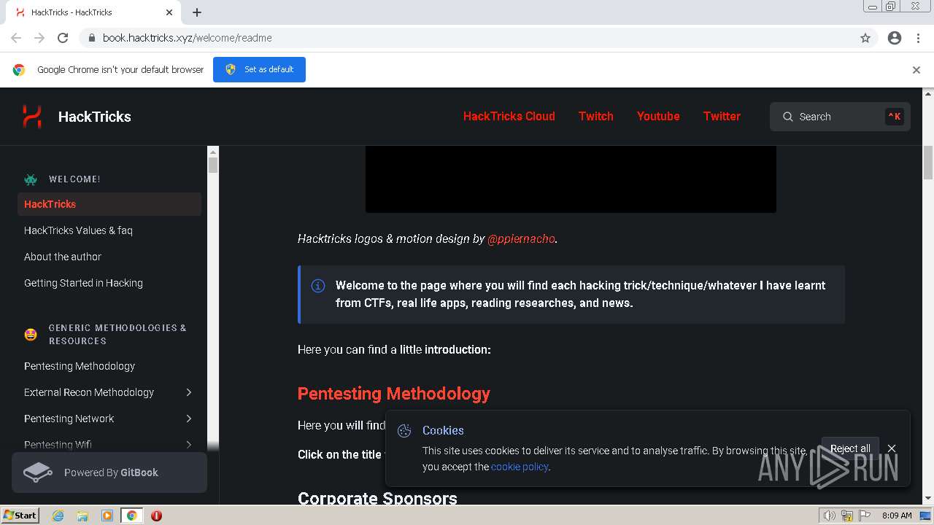This screenshot has height=525, width=934.
Task: Click the red Opera-like taskbar icon
Action: coord(156,516)
